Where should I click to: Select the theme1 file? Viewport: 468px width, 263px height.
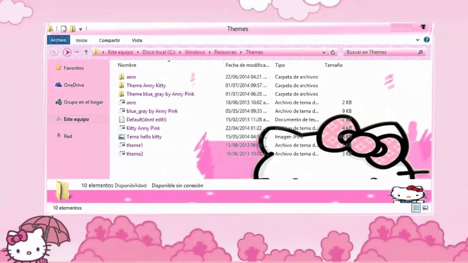135,145
